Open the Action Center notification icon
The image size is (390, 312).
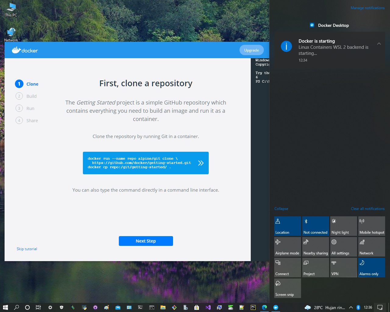[380, 307]
